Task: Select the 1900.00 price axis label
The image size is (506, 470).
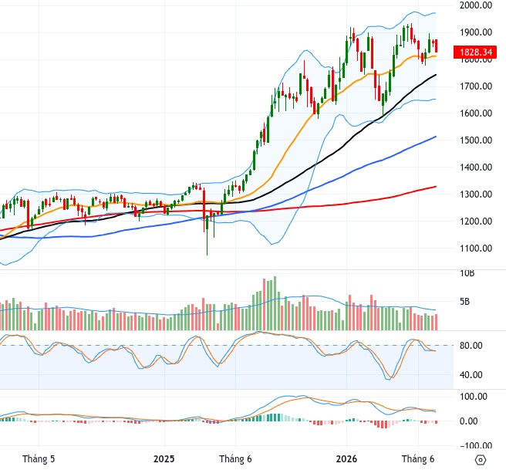Action: click(476, 32)
